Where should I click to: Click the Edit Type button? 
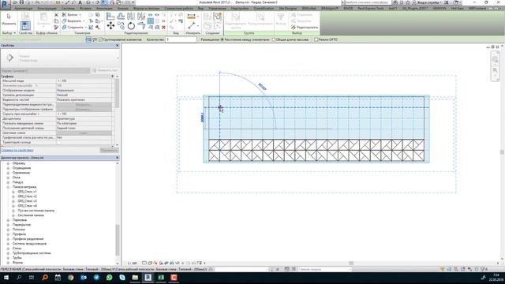pos(105,70)
